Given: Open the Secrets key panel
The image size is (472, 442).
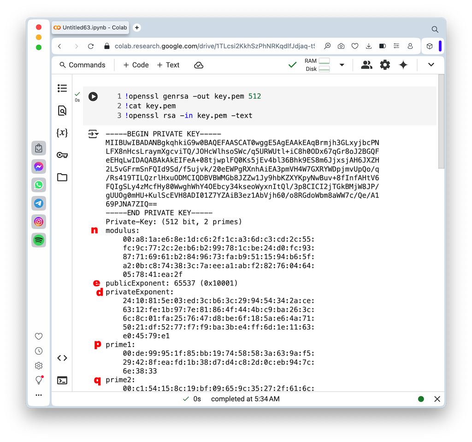Looking at the screenshot, I should 62,155.
